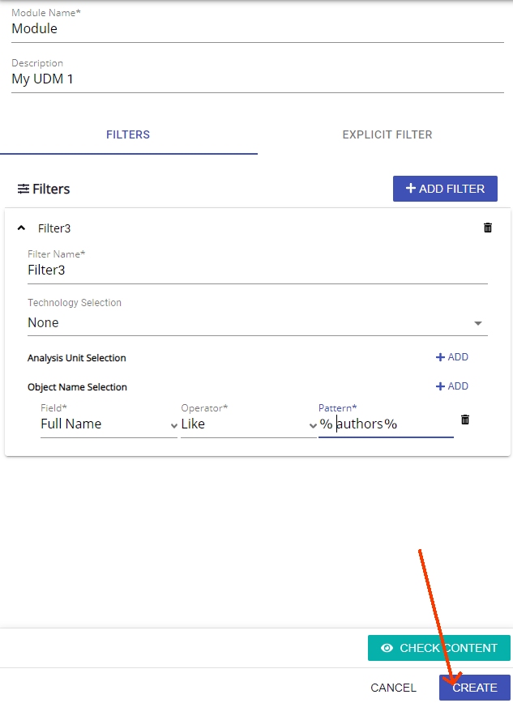The height and width of the screenshot is (703, 513).
Task: Click the plus icon for Analysis Unit Selection
Action: [440, 357]
